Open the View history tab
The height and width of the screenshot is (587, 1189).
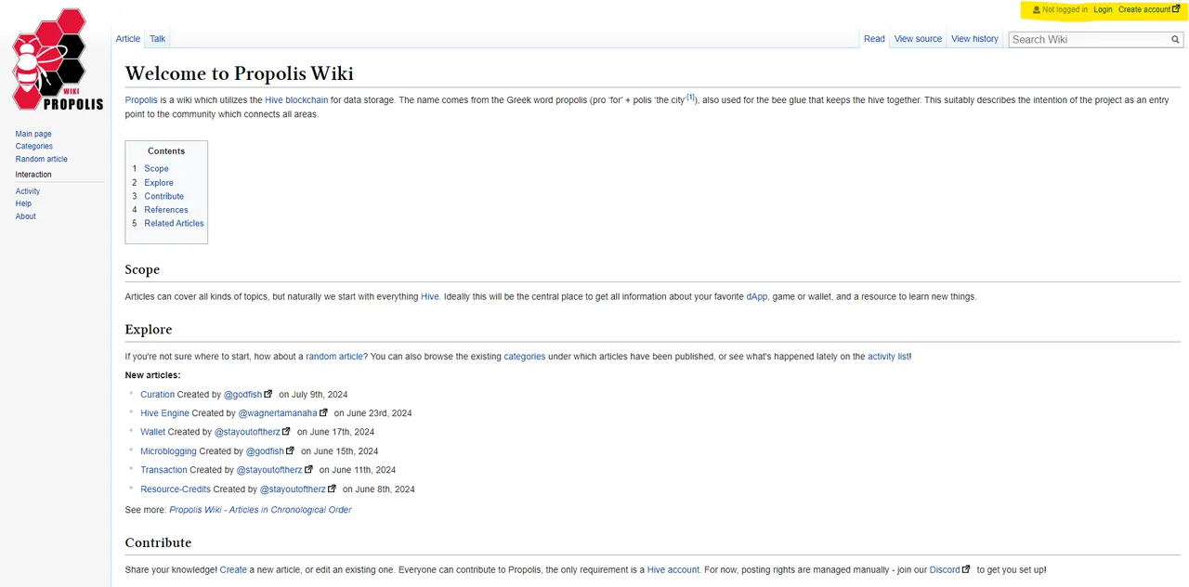pyautogui.click(x=974, y=39)
